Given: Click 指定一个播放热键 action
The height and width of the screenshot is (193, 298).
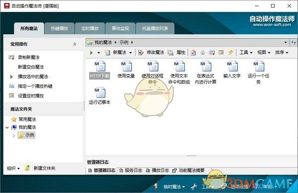Looking at the screenshot, I should tap(35, 86).
